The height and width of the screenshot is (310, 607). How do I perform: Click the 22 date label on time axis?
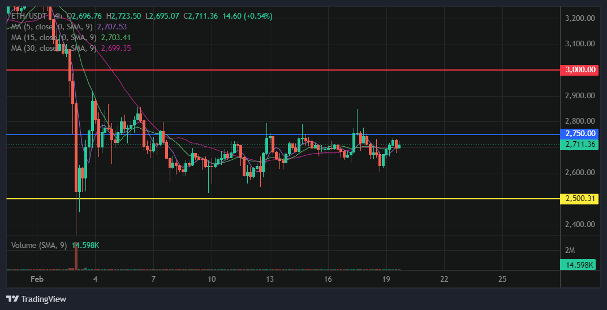point(444,279)
